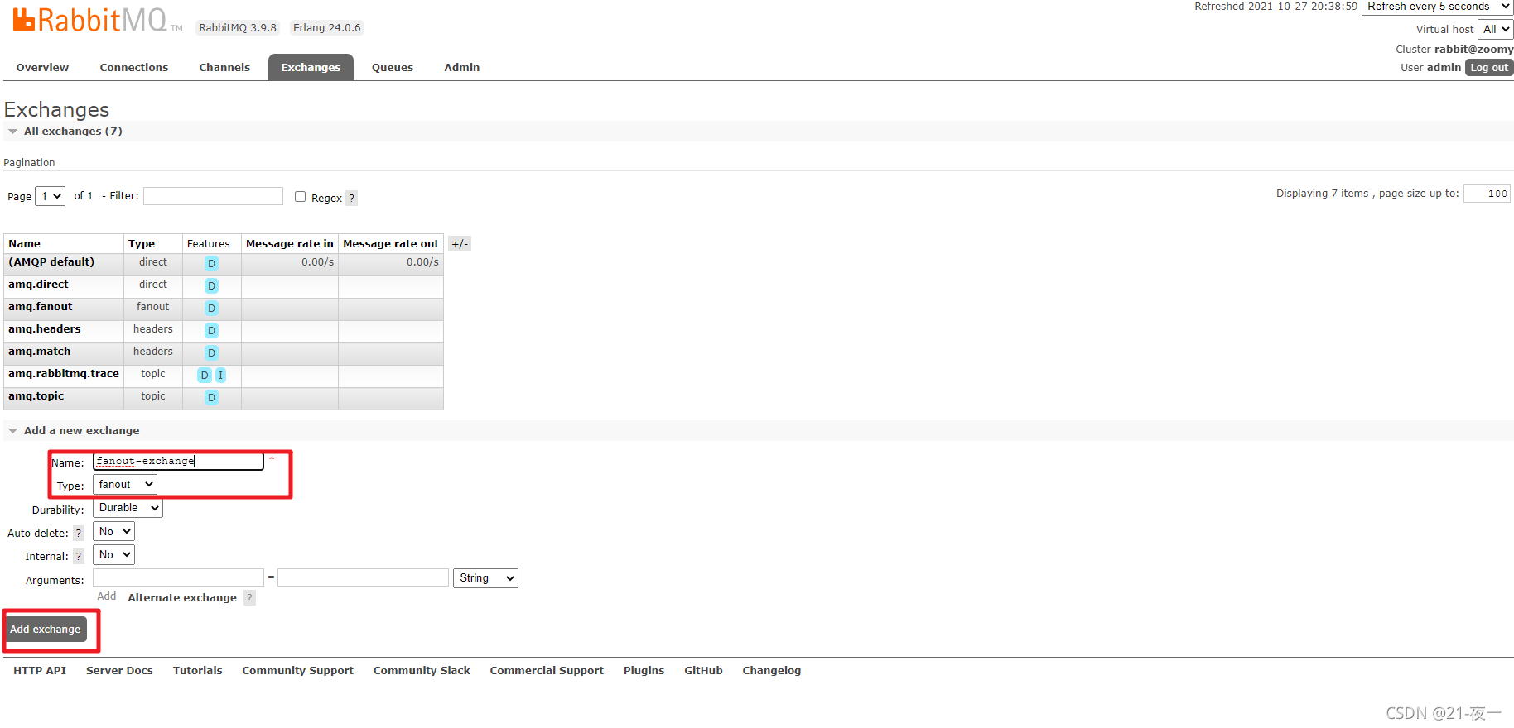Open the Tutorials footer link
Image resolution: width=1514 pixels, height=728 pixels.
coord(198,671)
